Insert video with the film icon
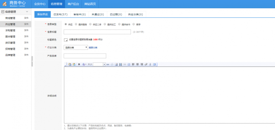This screenshot has width=275, height=130. [120, 64]
